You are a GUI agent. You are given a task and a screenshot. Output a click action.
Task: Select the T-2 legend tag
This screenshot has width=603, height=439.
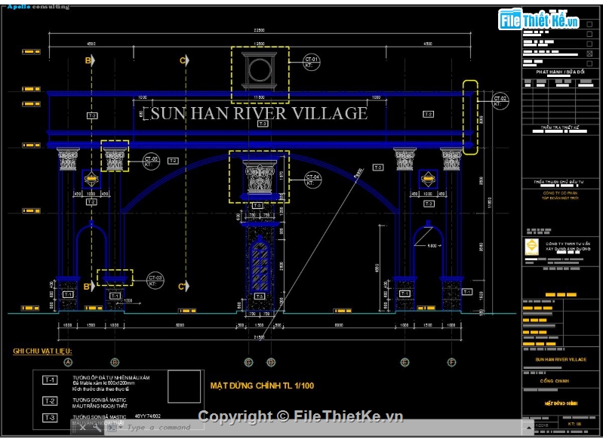50,401
